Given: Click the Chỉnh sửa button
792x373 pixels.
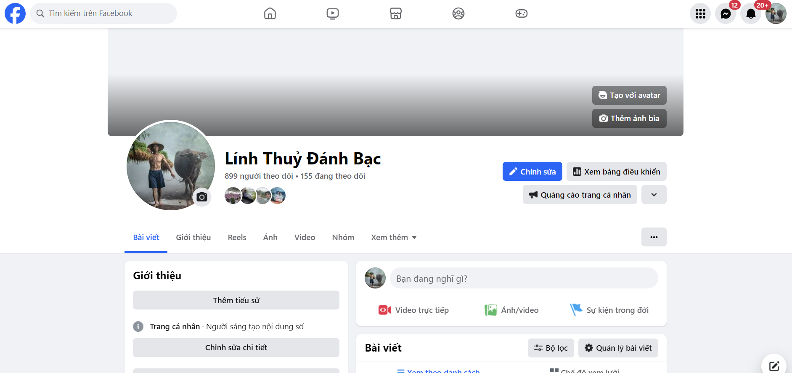Looking at the screenshot, I should [532, 172].
